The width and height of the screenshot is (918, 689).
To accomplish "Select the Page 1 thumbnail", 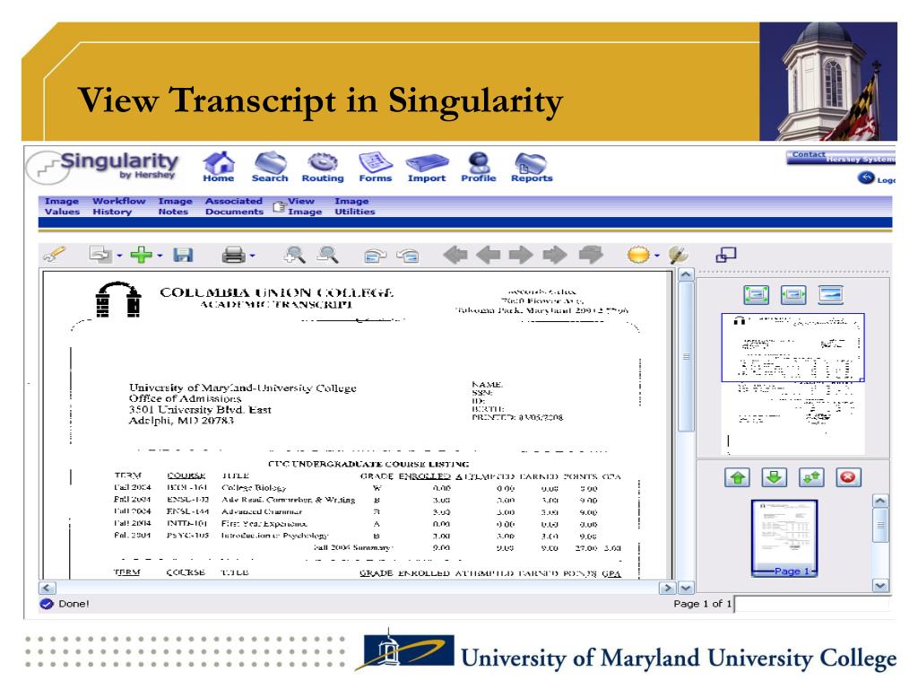I will pyautogui.click(x=784, y=538).
